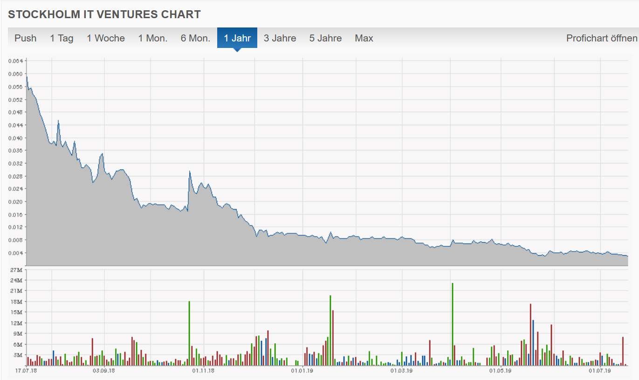Click the 0.004 price axis label

[x=16, y=253]
